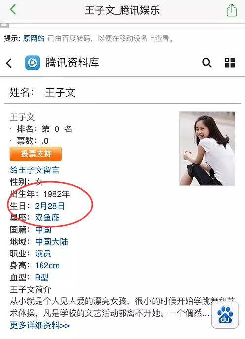Open the share icon in header
The image size is (245, 339).
coord(232,10)
